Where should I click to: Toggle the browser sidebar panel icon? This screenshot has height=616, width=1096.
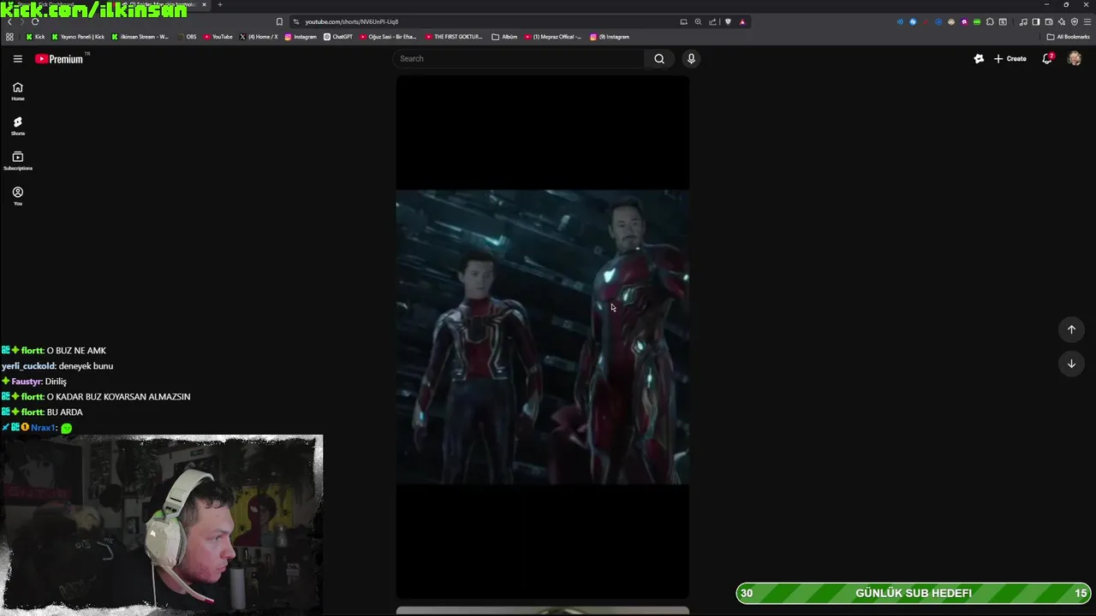1036,21
